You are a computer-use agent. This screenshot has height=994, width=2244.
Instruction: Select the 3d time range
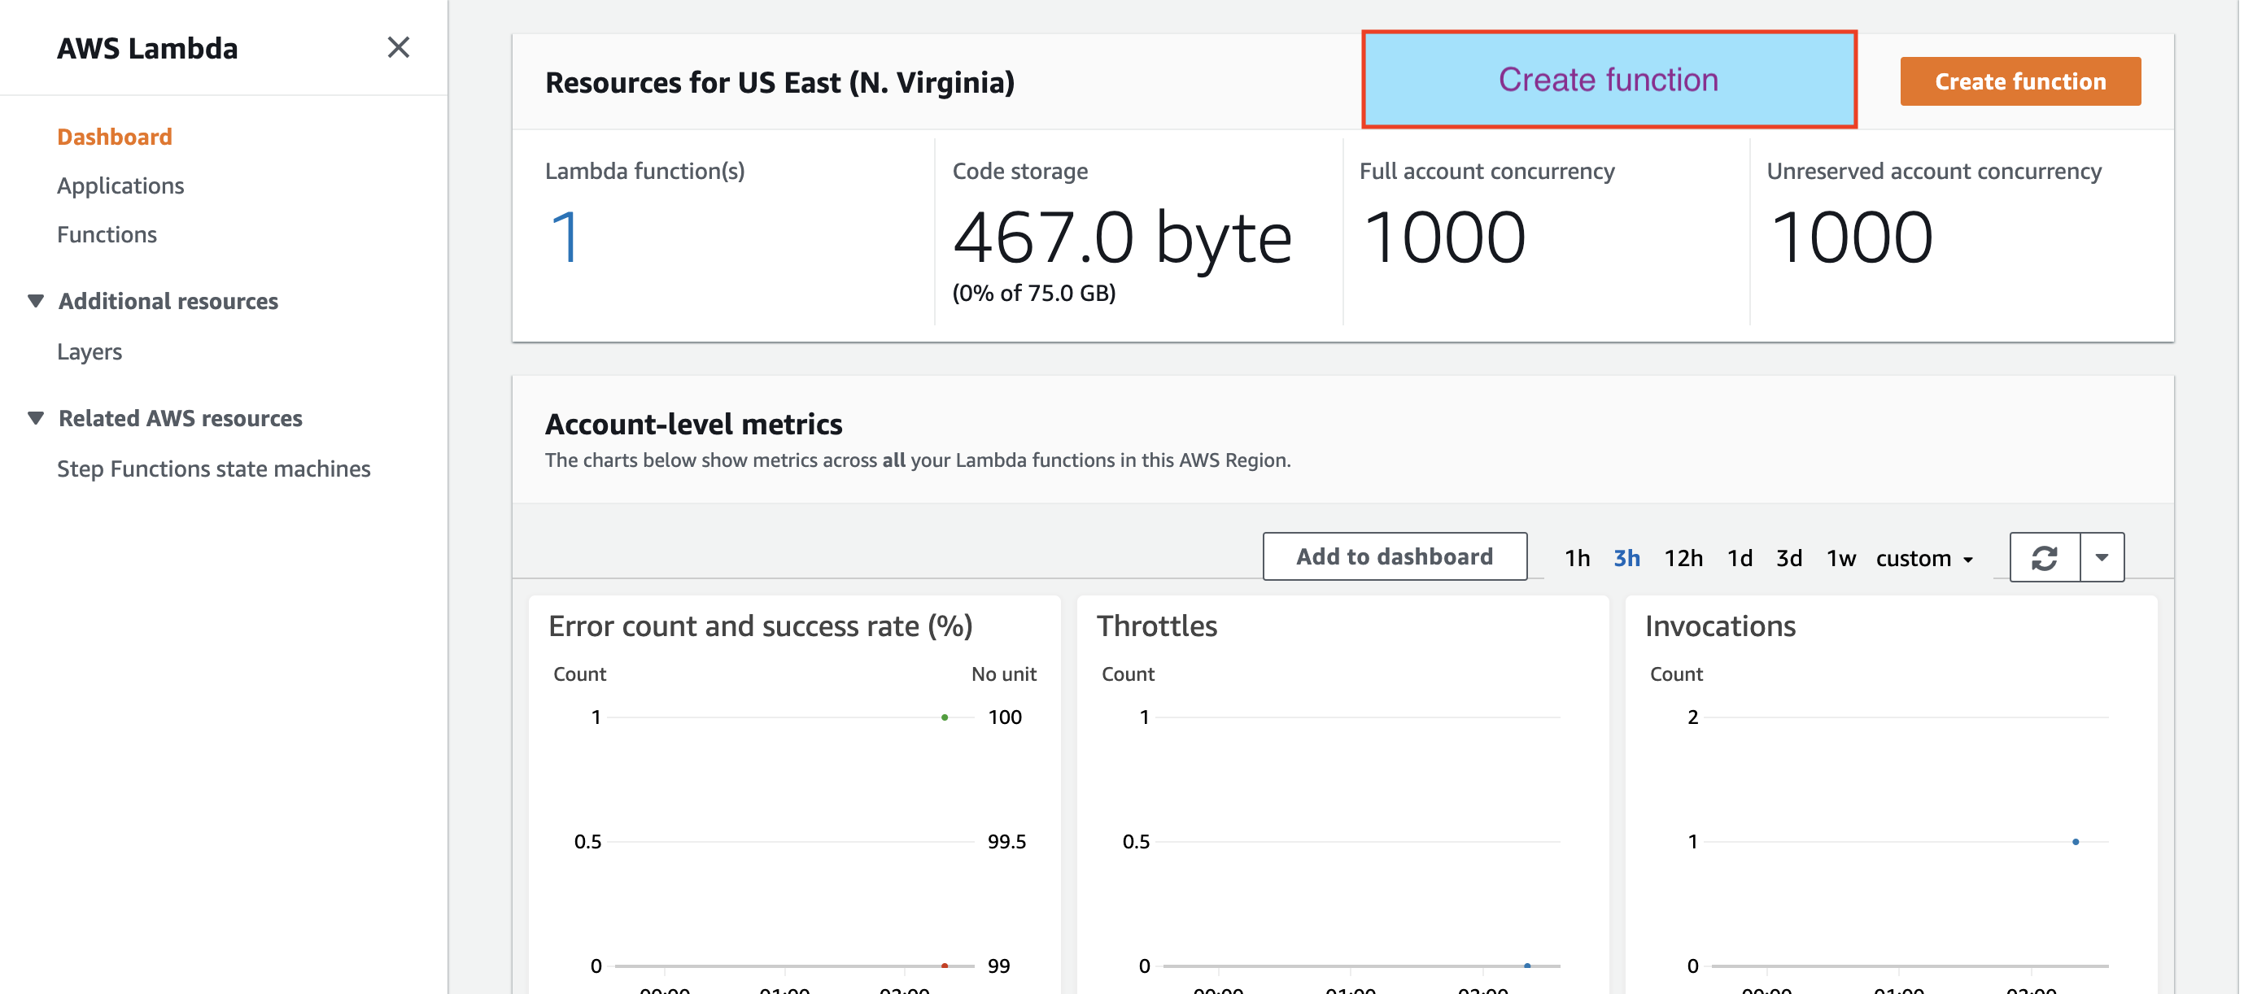click(1789, 557)
